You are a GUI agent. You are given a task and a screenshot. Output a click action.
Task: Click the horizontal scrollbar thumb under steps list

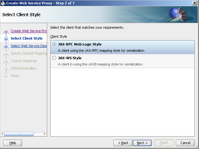(19, 134)
